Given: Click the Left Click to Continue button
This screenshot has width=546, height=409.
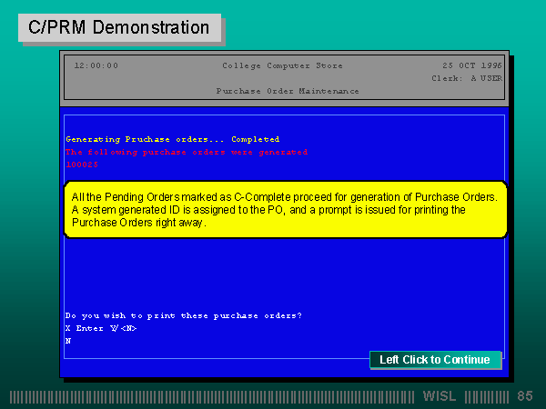Looking at the screenshot, I should [x=434, y=360].
